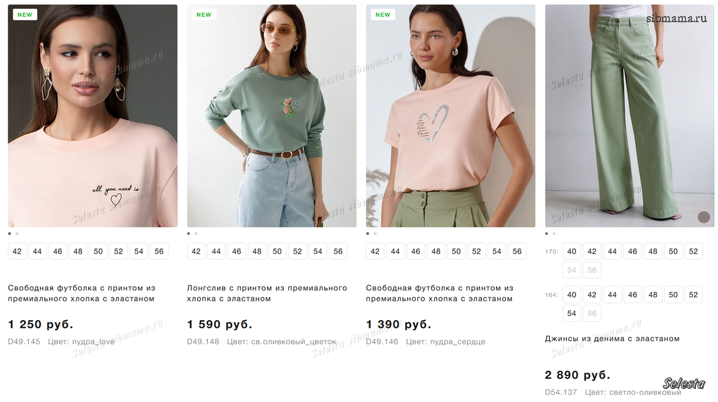Select size 52 for the love-print tee
718x402 pixels.
(118, 251)
